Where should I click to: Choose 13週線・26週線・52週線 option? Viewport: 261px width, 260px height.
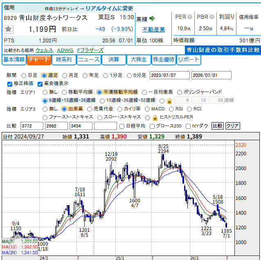point(102,101)
